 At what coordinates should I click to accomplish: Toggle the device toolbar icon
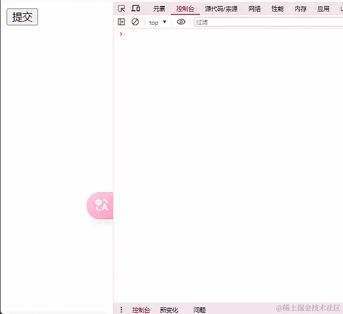click(x=136, y=8)
